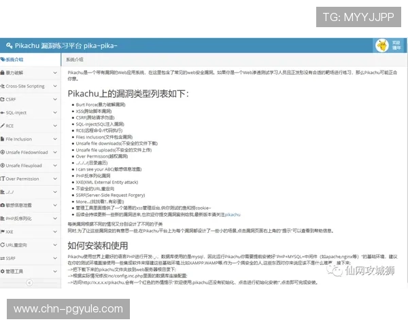This screenshot has width=408, height=326.
Task: Click the Pikachu 漏洞练习平台 title
Action: [x=66, y=46]
